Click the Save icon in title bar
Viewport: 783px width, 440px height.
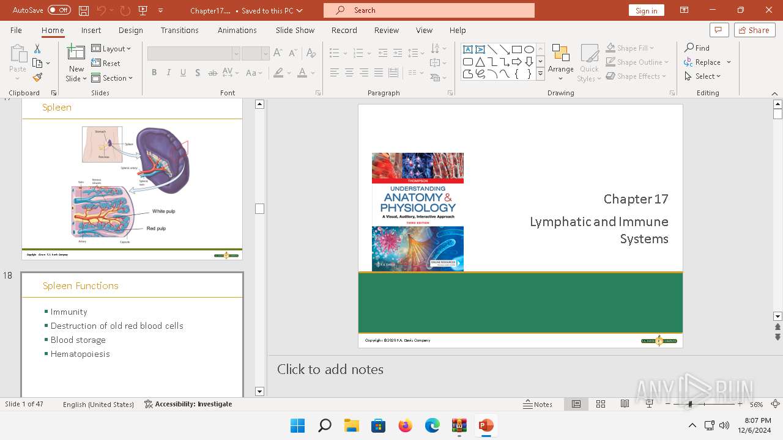[x=84, y=10]
